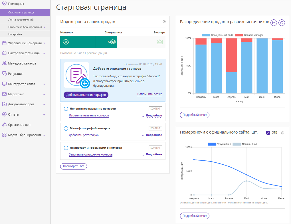The width and height of the screenshot is (291, 224).
Task: Click the Репутация chat icon in sidebar
Action: pos(4,74)
